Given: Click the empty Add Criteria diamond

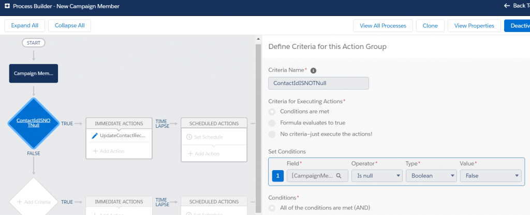Looking at the screenshot, I should click(33, 202).
